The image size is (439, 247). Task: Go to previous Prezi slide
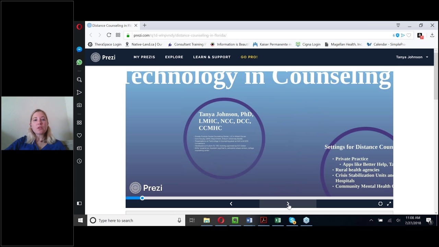tap(231, 204)
